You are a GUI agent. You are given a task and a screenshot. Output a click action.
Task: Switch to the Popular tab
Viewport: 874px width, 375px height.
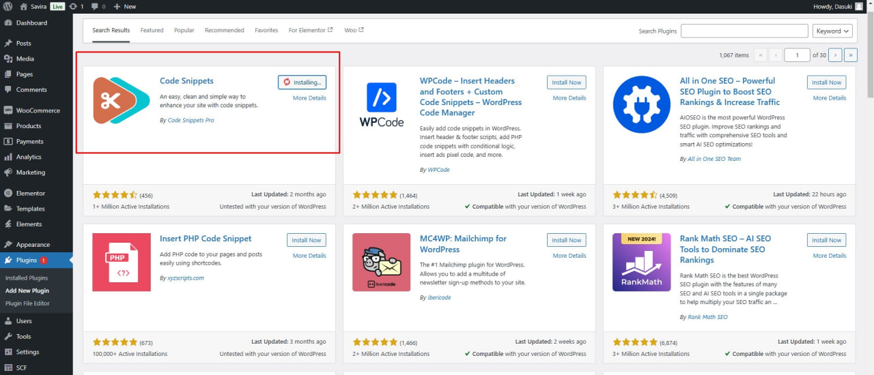[x=184, y=30]
